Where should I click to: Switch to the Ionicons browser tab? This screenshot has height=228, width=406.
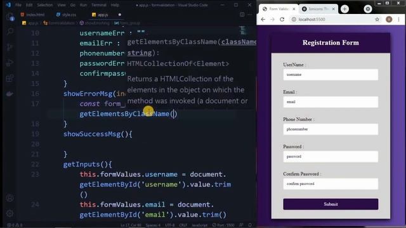(x=318, y=9)
